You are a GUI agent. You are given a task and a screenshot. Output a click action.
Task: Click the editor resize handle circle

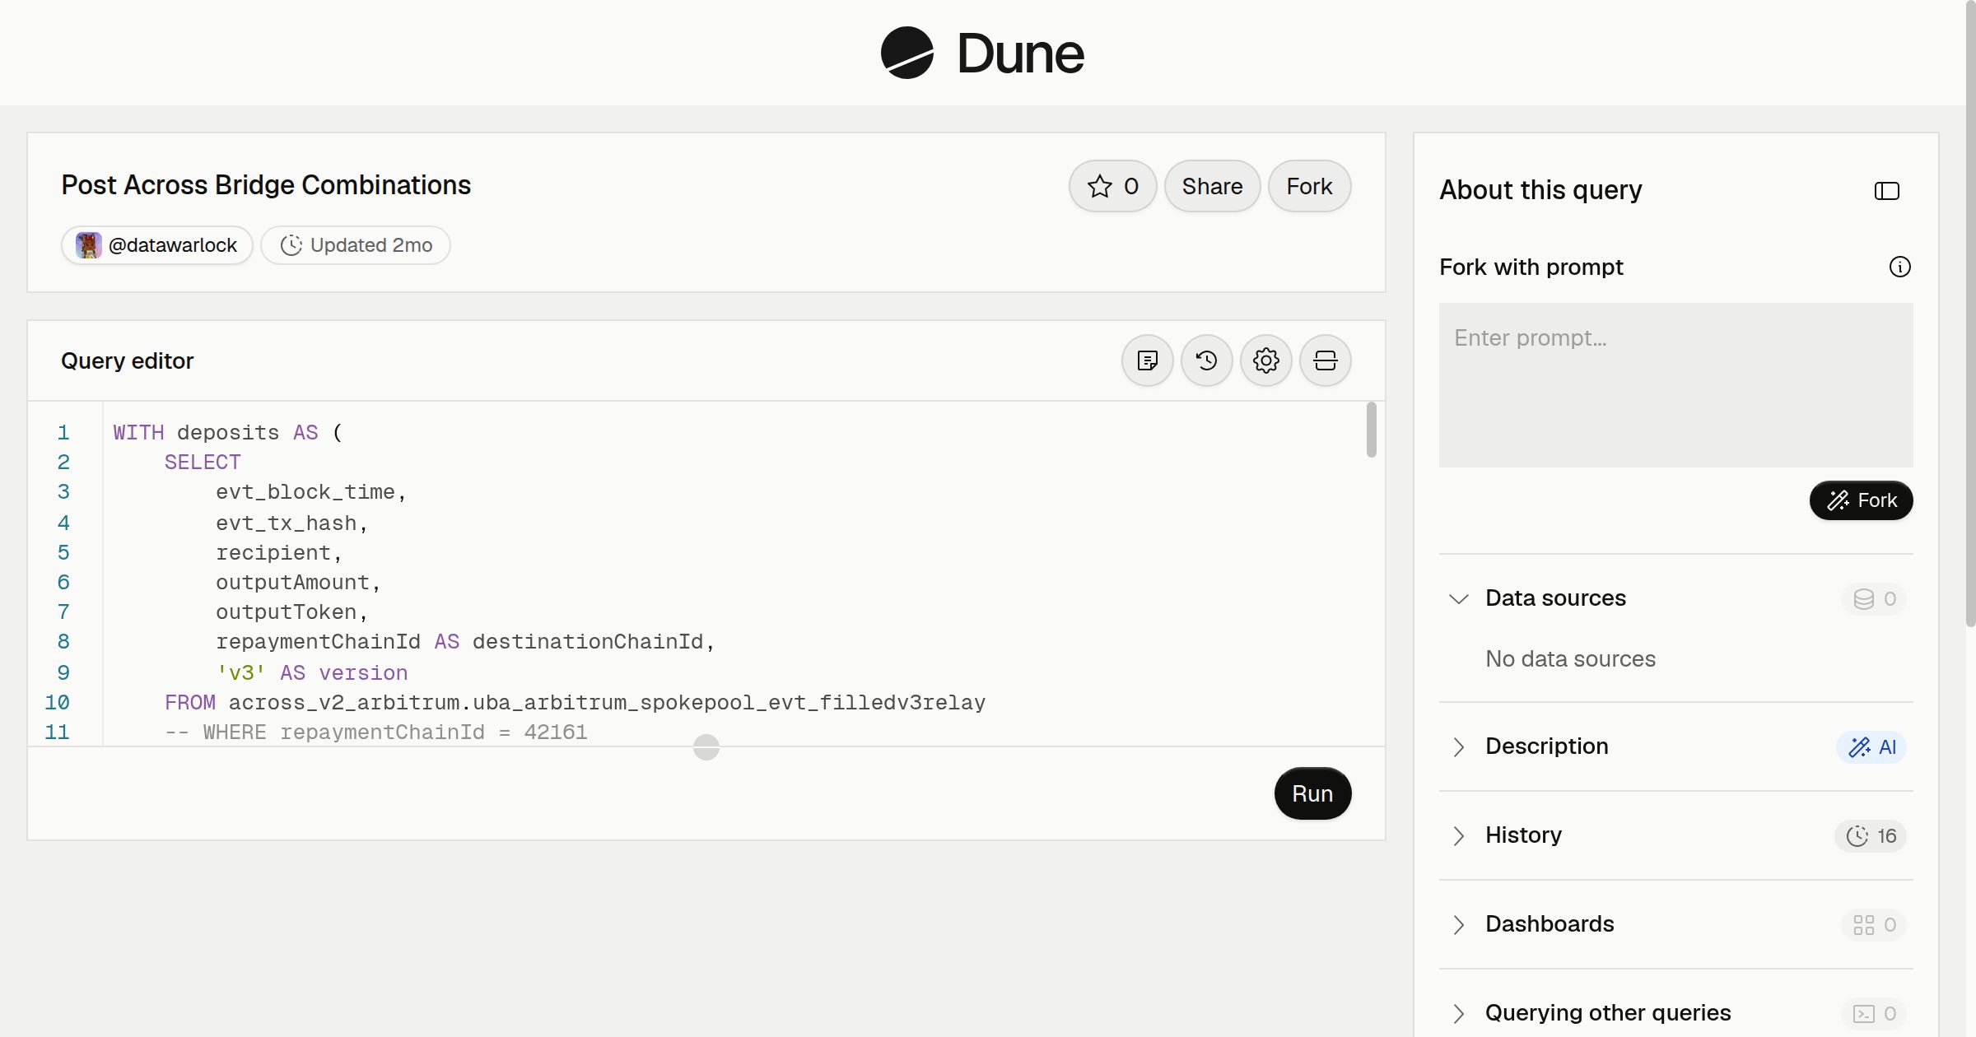coord(706,746)
